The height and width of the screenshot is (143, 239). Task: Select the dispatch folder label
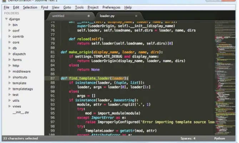coord(19,54)
